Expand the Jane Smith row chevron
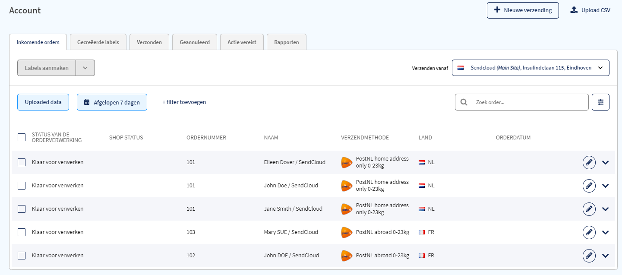The height and width of the screenshot is (275, 622). 605,209
